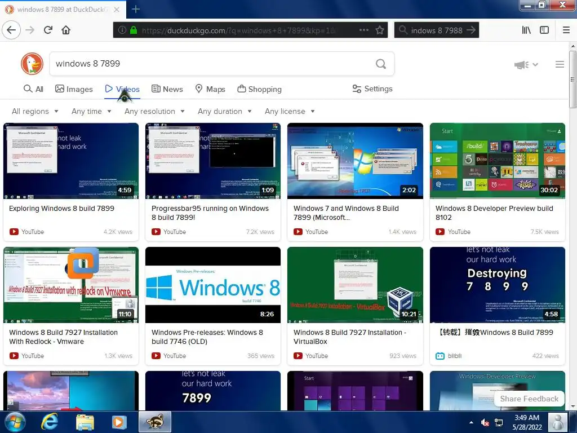Click the network tray icon
Image resolution: width=577 pixels, height=433 pixels.
pyautogui.click(x=499, y=422)
